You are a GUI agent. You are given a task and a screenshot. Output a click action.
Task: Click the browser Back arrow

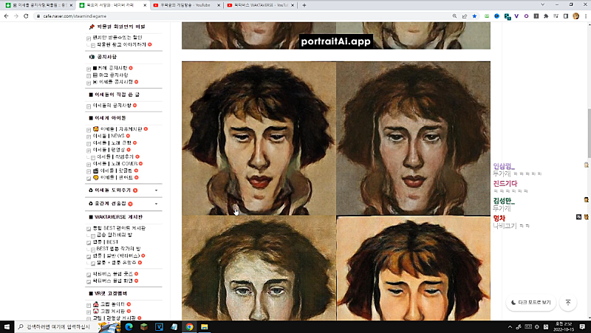6,16
